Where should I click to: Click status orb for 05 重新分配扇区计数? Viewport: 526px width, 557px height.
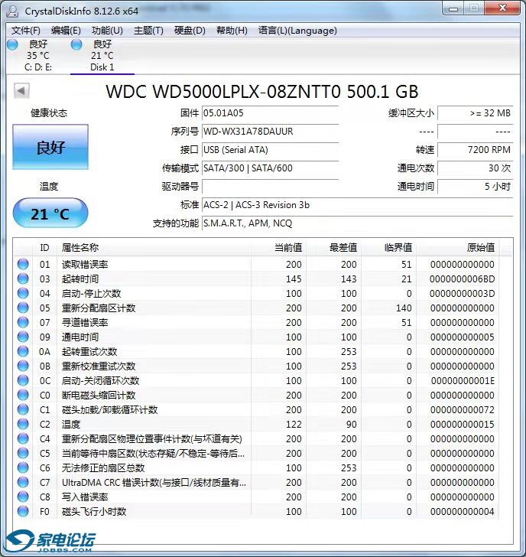click(x=23, y=308)
